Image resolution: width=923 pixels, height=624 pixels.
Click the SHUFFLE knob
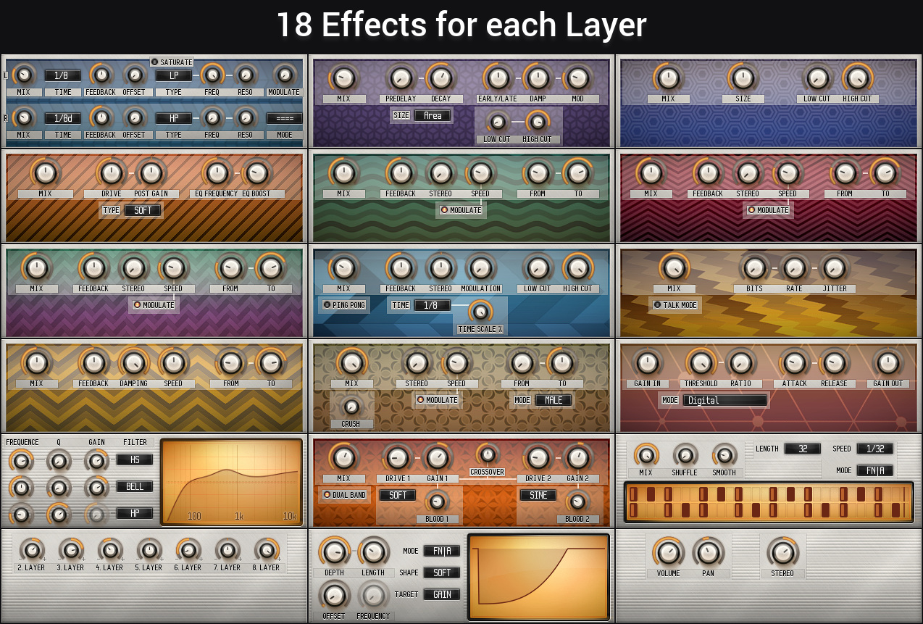[x=685, y=455]
